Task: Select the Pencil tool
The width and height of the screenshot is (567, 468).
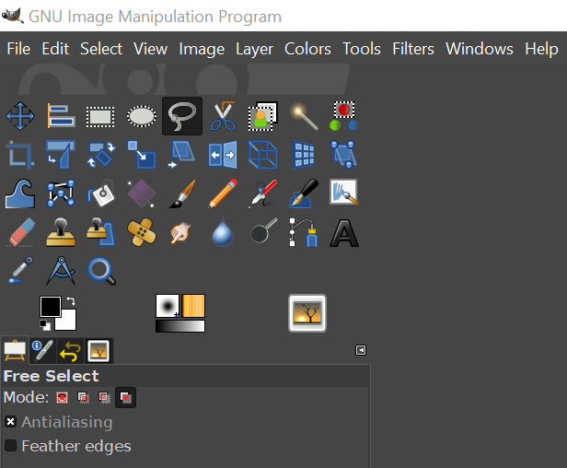Action: point(223,194)
